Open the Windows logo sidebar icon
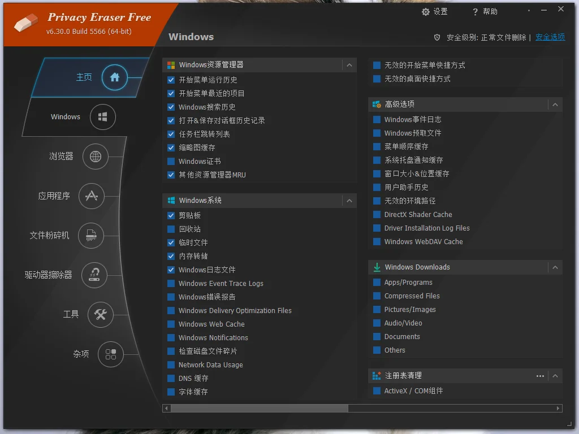This screenshot has height=434, width=579. point(103,116)
